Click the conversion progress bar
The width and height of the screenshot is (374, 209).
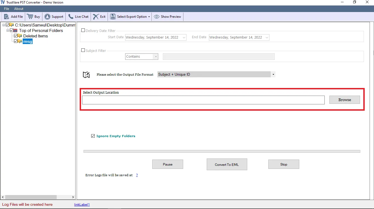[222, 151]
